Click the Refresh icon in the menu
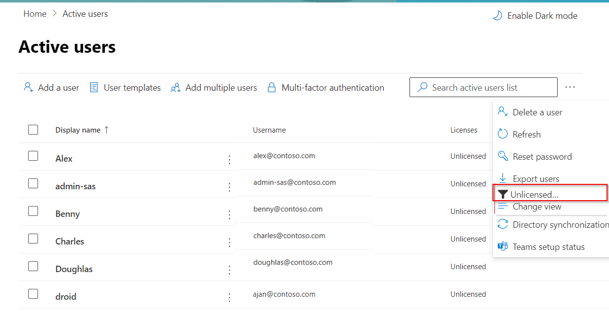 pos(502,134)
